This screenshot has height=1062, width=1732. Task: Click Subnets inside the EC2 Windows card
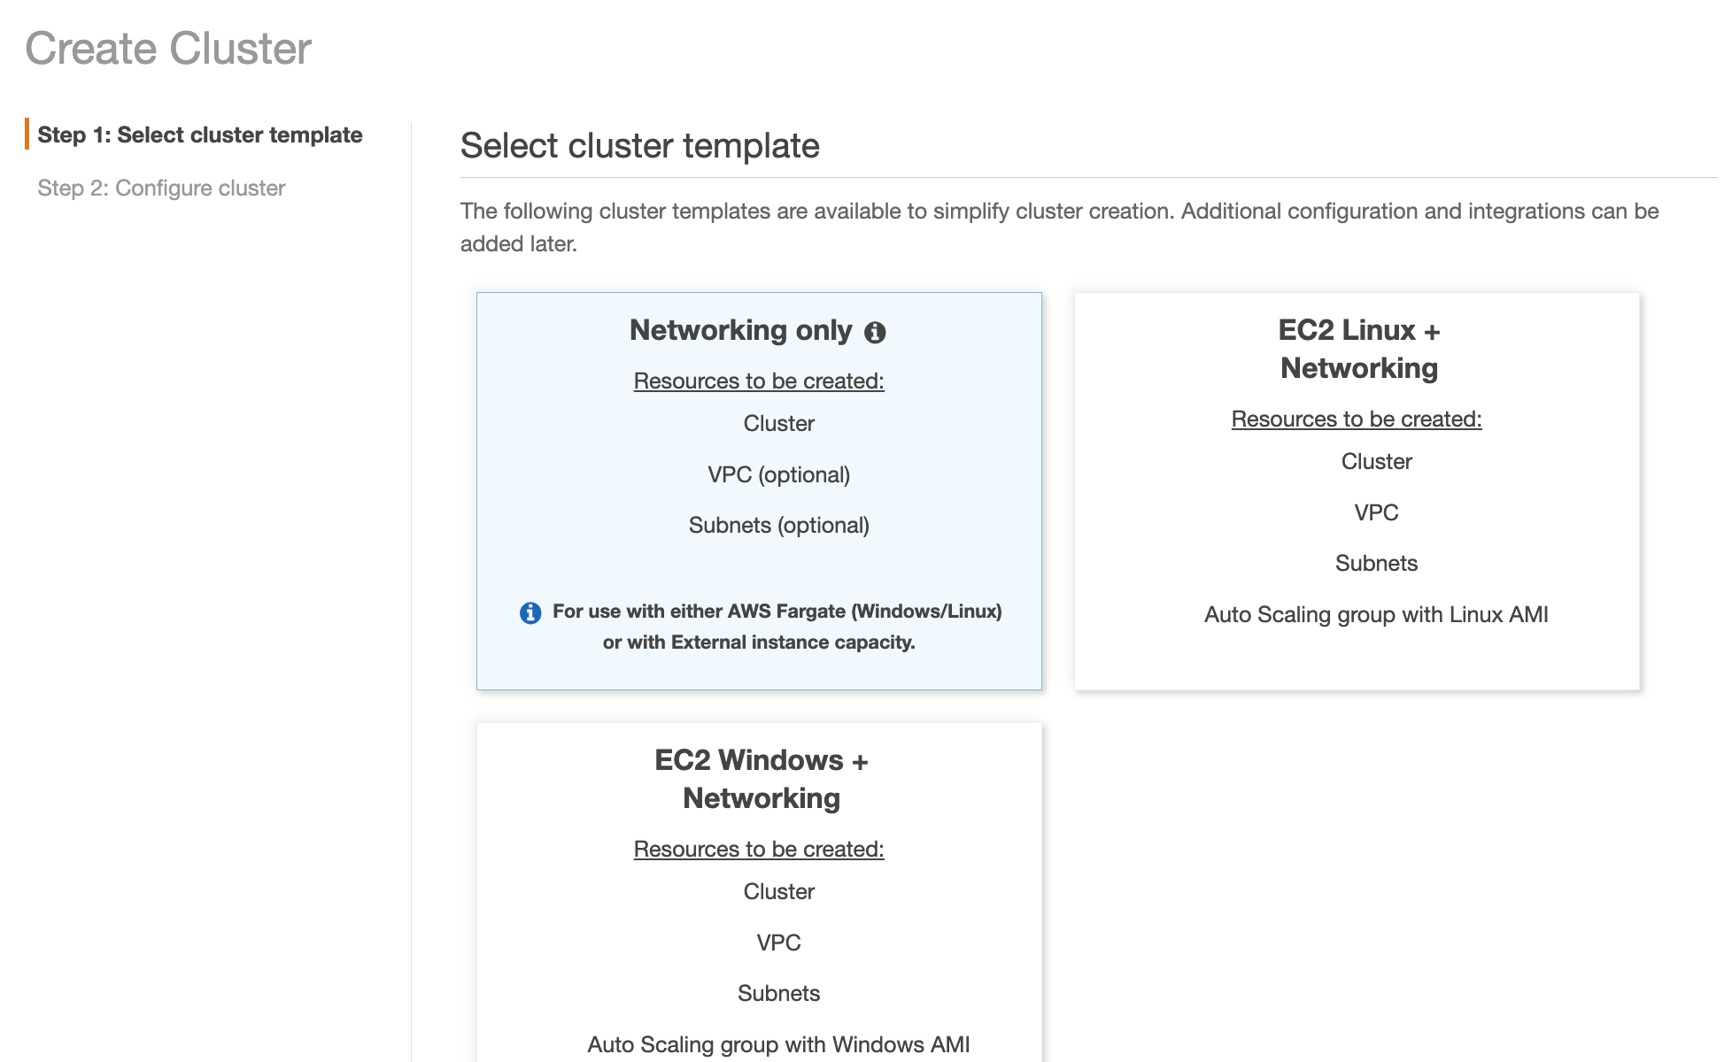(x=778, y=993)
